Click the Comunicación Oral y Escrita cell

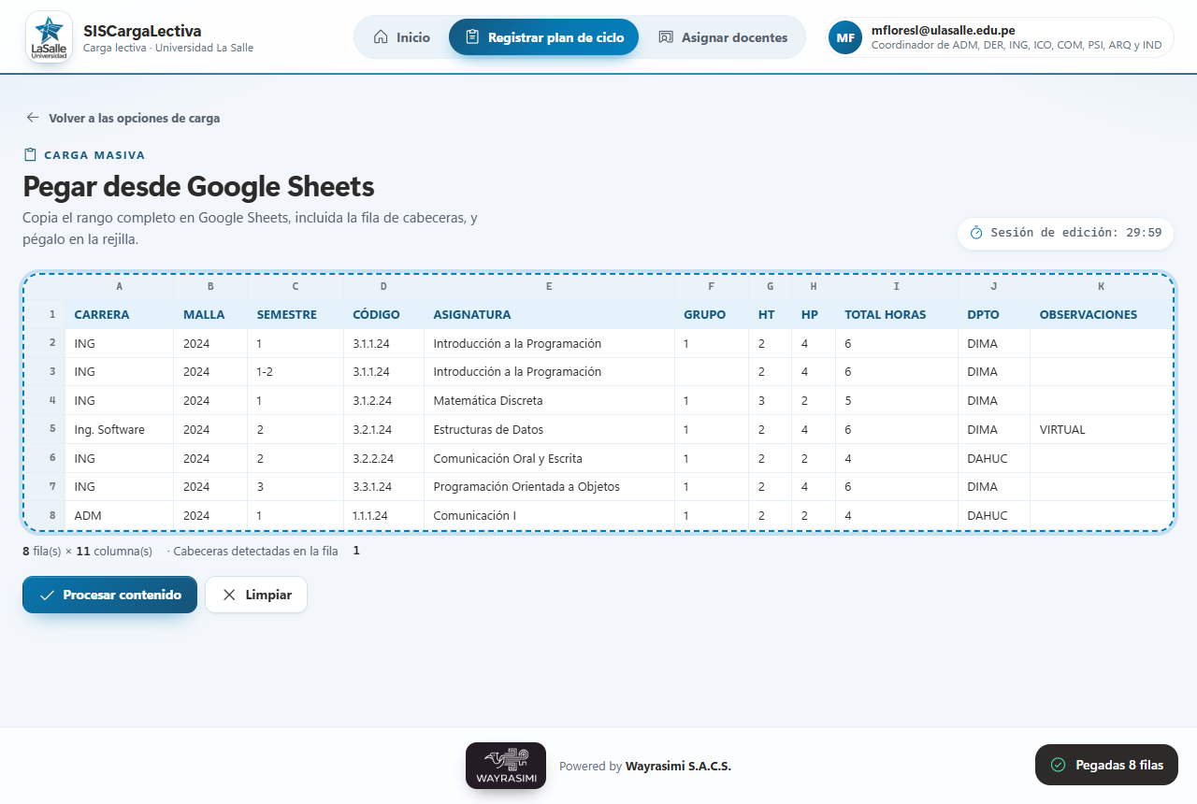tap(549, 458)
